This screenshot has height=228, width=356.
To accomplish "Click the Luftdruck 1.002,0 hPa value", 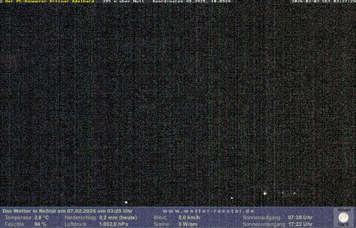I will [x=113, y=224].
